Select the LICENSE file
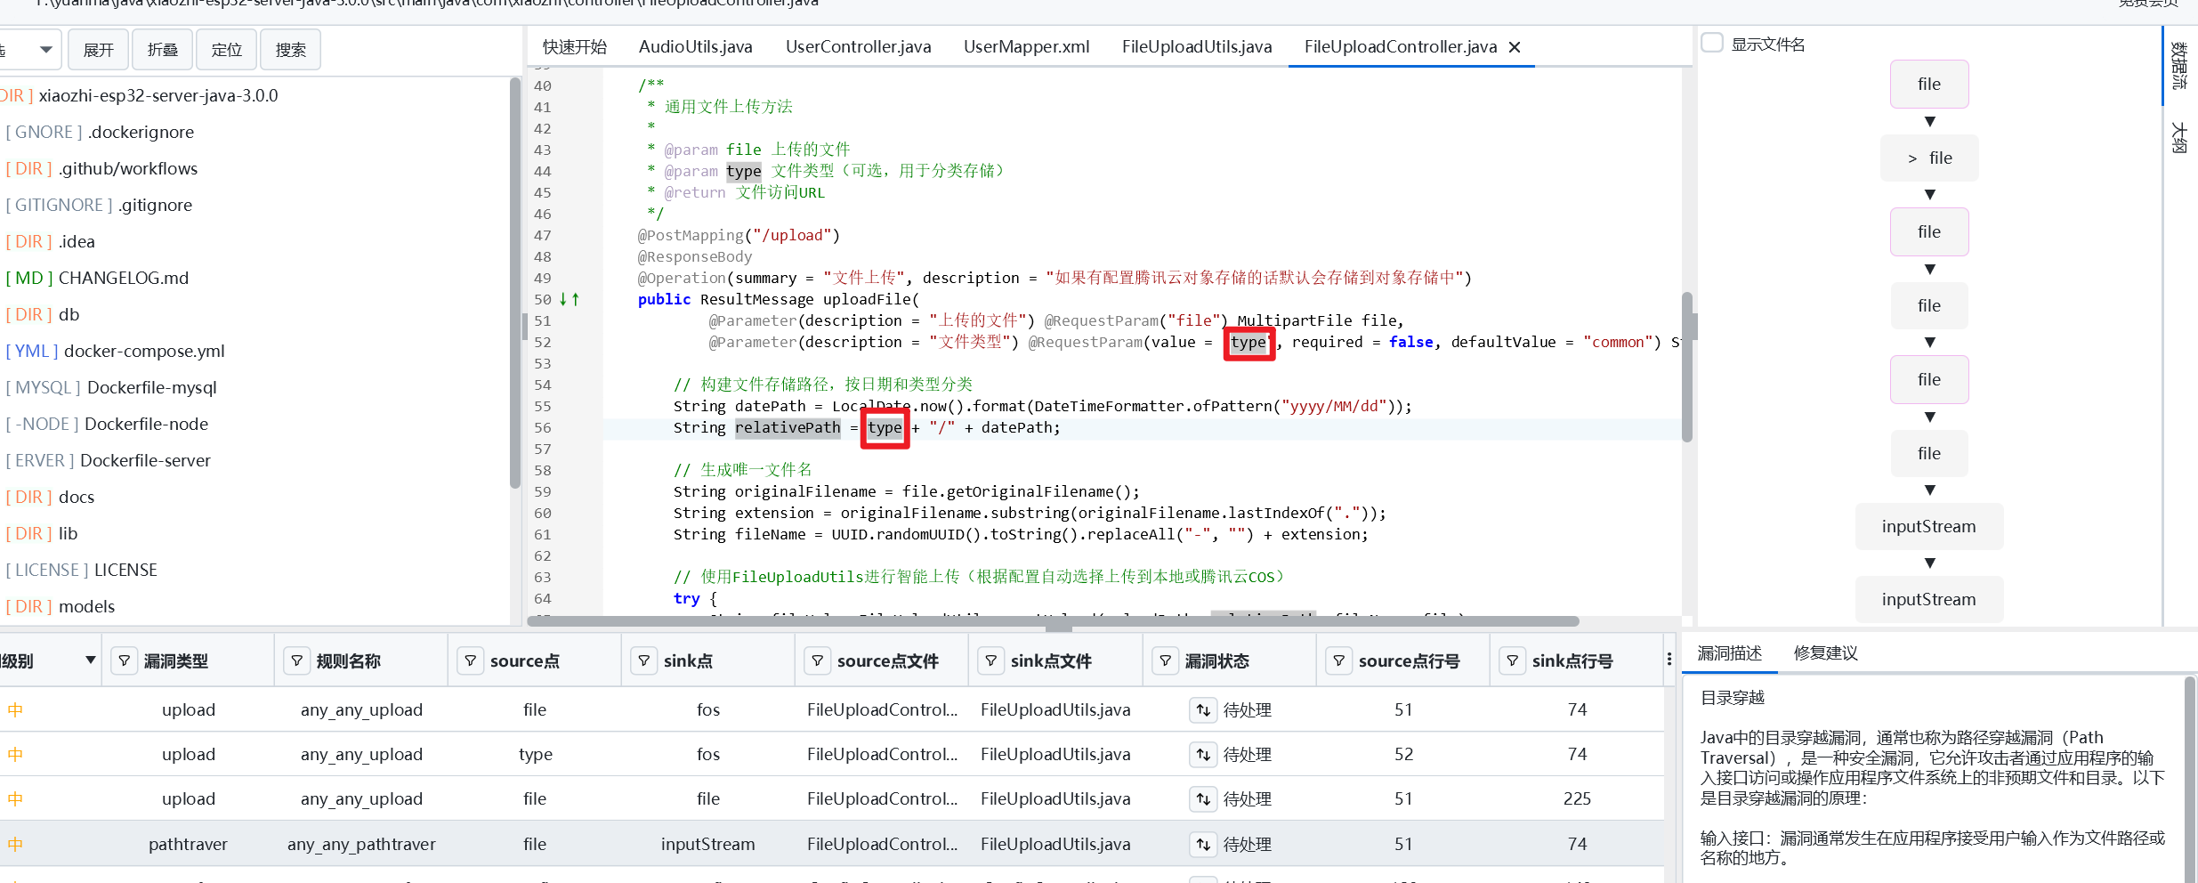 tap(81, 571)
